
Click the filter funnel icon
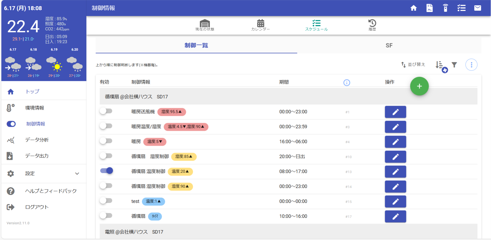click(x=454, y=65)
